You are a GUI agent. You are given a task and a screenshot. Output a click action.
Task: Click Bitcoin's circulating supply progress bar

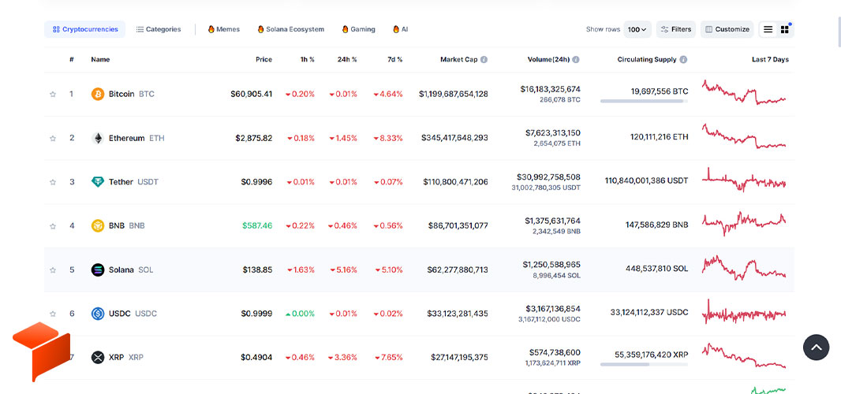point(644,101)
